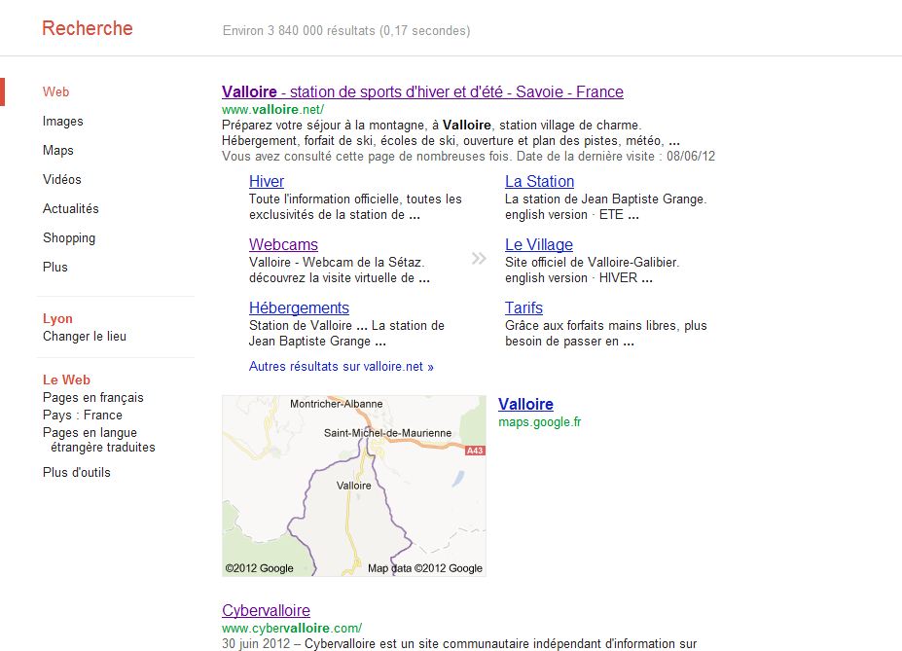This screenshot has width=902, height=651.
Task: Click the Recherche heading
Action: [x=88, y=28]
